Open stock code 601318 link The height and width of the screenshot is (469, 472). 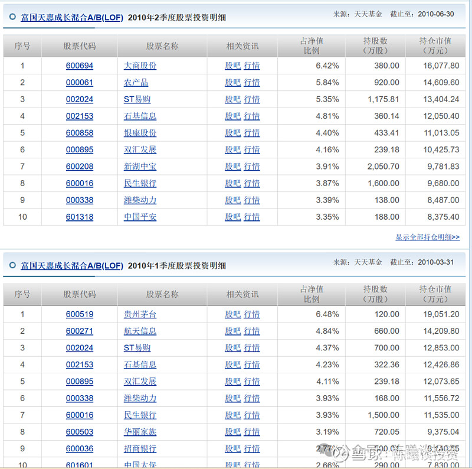[80, 217]
